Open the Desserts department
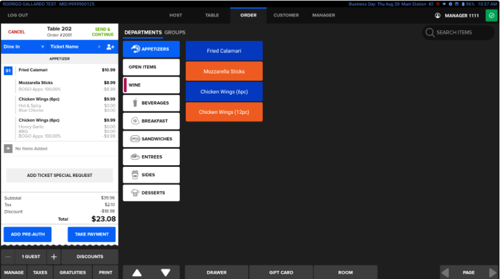Screen dimensions: 500x279 (151, 193)
